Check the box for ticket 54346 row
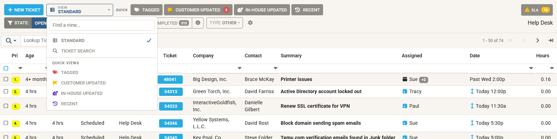Screen dimensions: 557x139 pyautogui.click(x=6, y=123)
